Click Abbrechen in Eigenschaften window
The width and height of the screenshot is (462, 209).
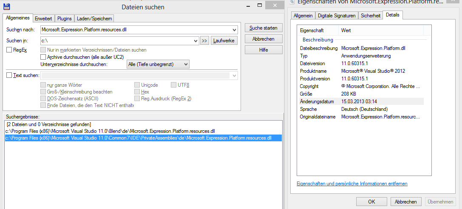(x=406, y=202)
